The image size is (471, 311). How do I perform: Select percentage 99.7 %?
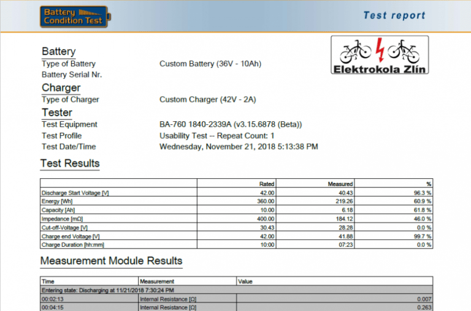point(423,236)
